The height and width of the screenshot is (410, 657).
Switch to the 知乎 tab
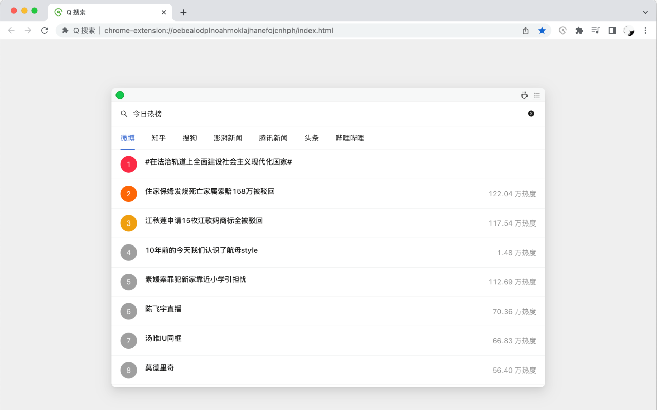pos(159,138)
